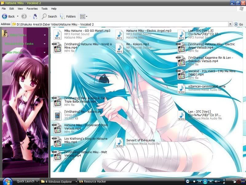The width and height of the screenshot is (246, 185).
Task: Expand the Details panel chevron
Action: tap(45, 61)
